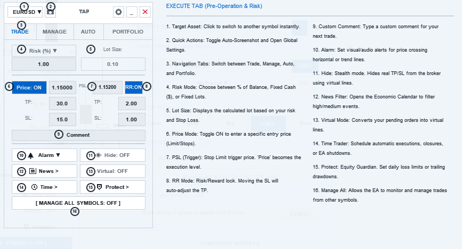462x249 pixels.
Task: Expand the Alarm dropdown with bell
Action: pos(44,155)
